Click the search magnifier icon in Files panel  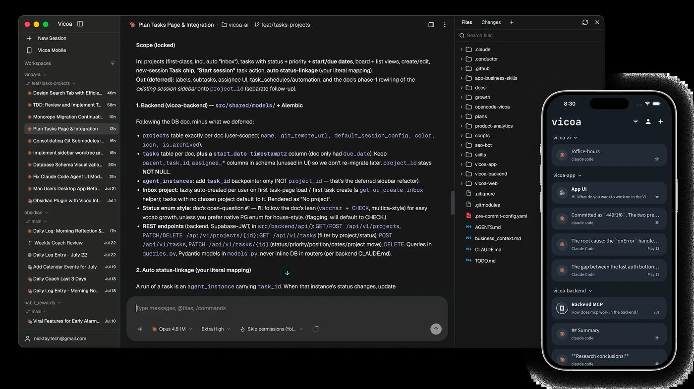point(462,36)
